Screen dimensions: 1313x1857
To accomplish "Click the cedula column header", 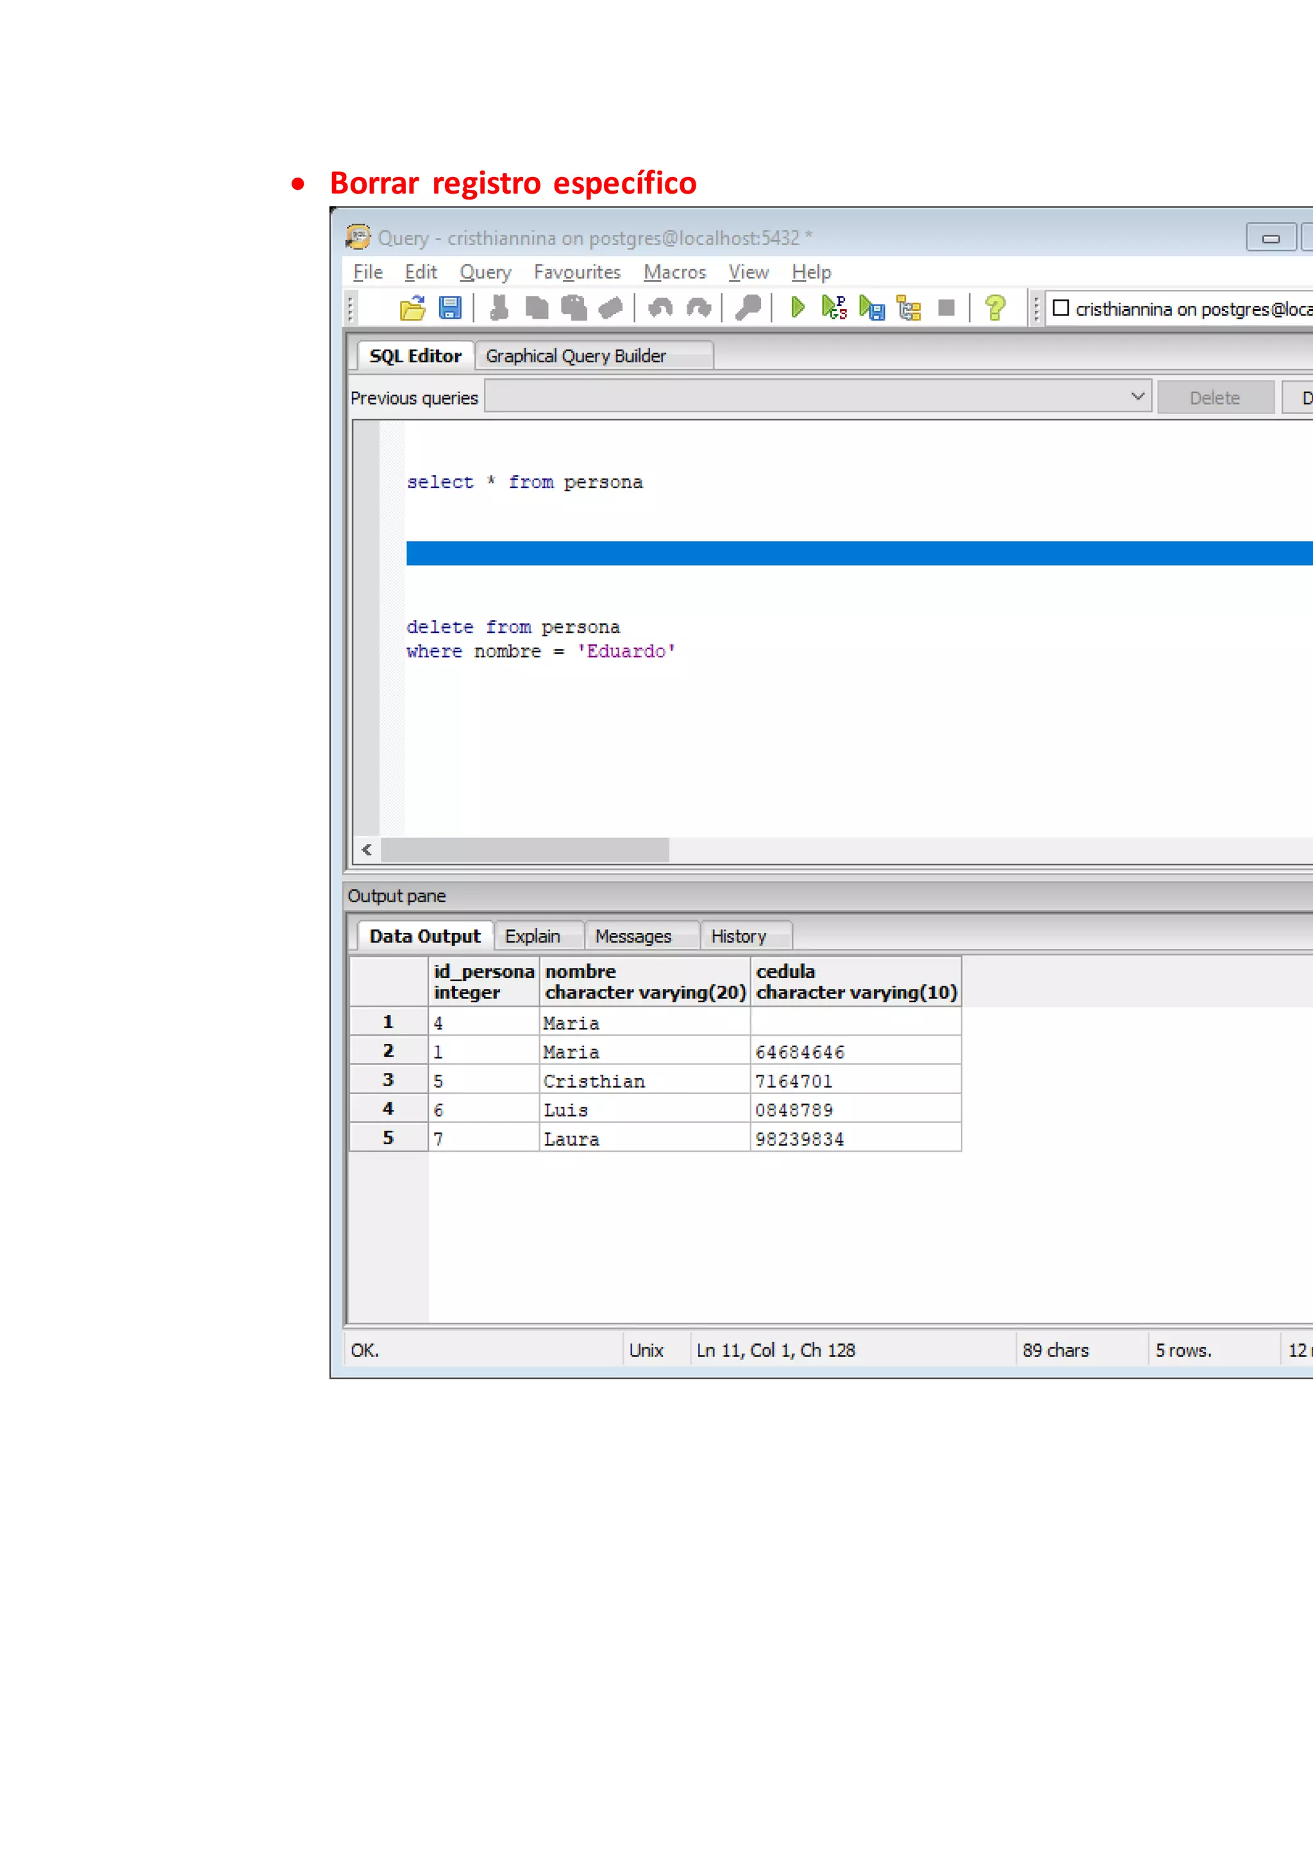I will (x=856, y=982).
